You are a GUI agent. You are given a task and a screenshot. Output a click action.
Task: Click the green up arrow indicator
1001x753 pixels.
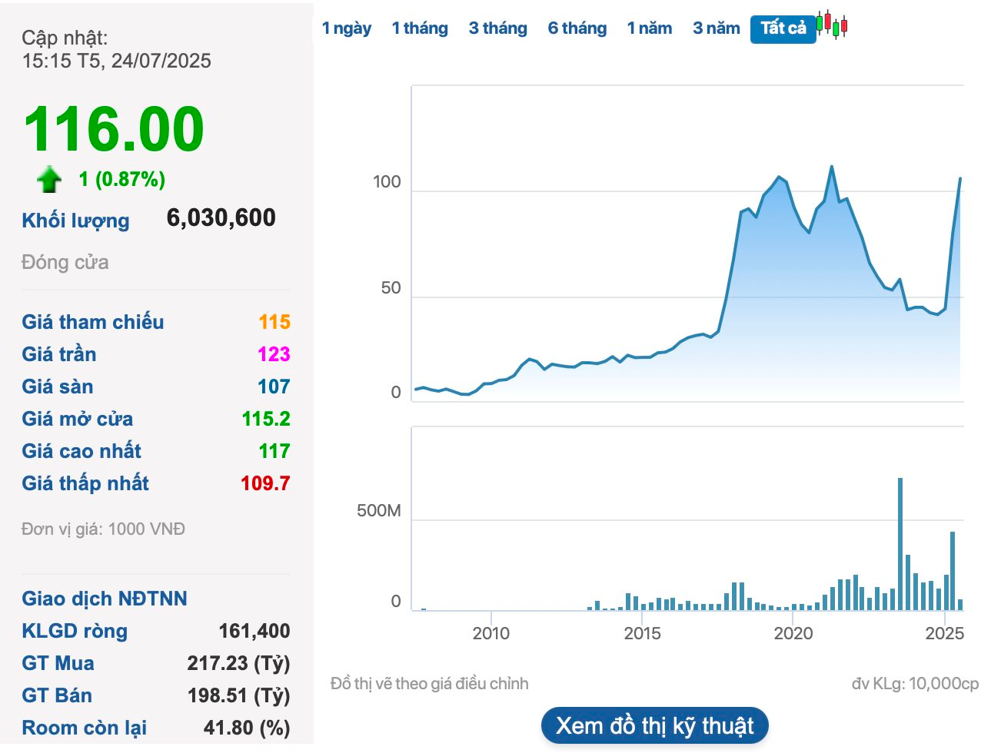point(49,179)
